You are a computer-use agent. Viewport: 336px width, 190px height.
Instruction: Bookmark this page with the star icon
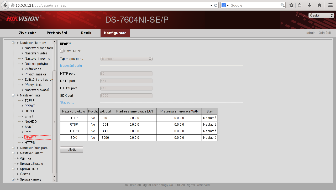(291, 5)
